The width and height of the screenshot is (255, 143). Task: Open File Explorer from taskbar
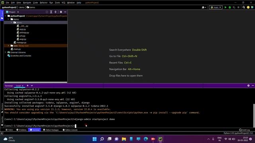pos(124,139)
